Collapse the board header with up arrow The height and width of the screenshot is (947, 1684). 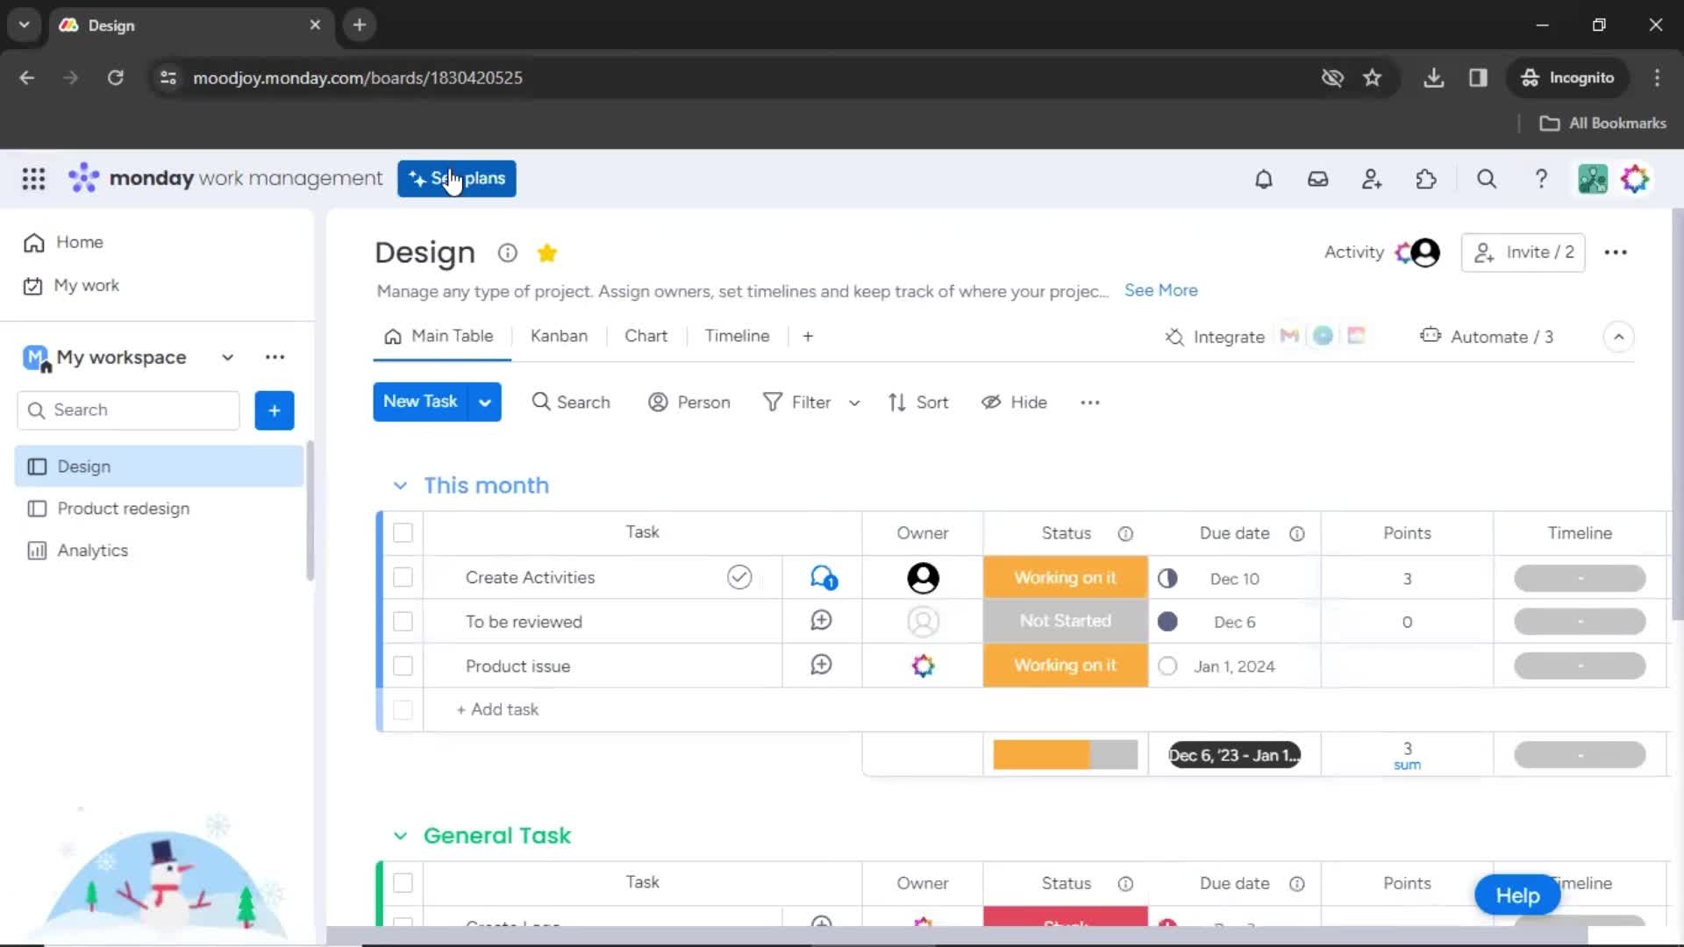(1618, 337)
